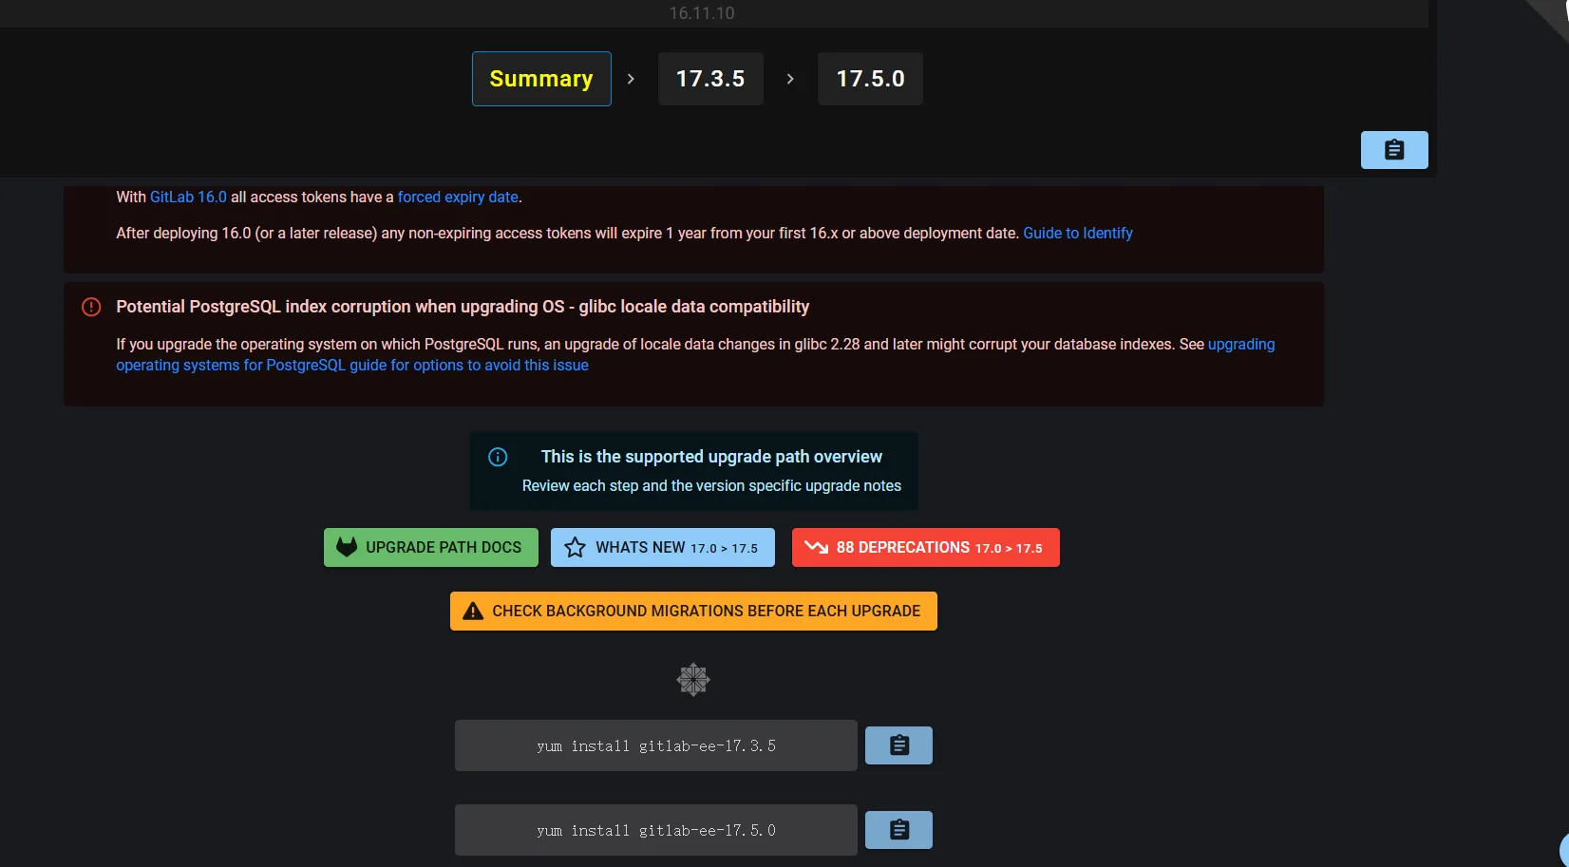Open the Guide to Identify link
Viewport: 1569px width, 867px height.
pyautogui.click(x=1078, y=233)
